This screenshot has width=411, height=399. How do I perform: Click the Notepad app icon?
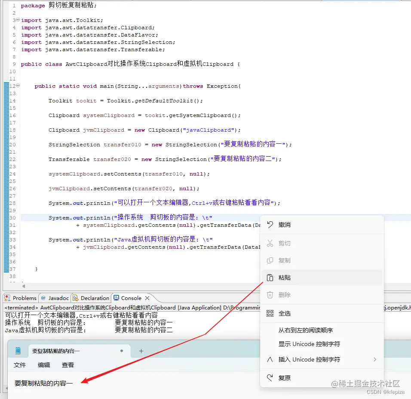coord(18,351)
